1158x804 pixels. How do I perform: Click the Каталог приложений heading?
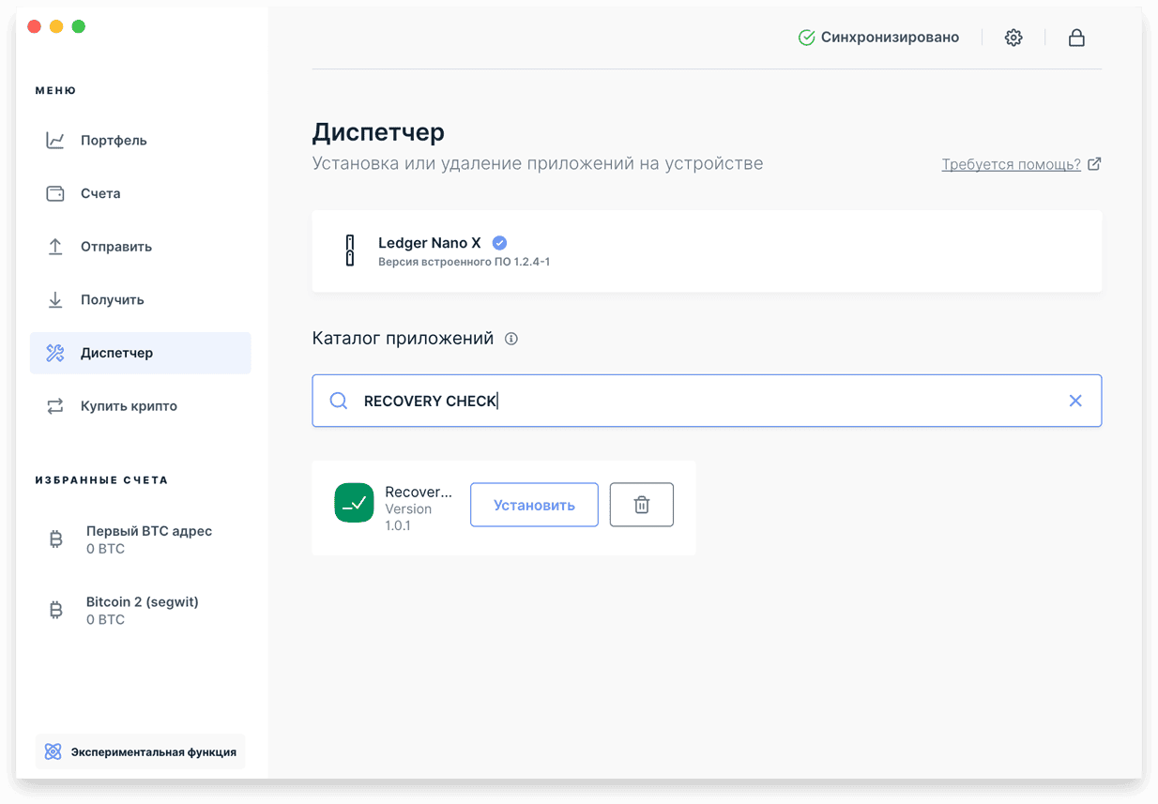[403, 339]
